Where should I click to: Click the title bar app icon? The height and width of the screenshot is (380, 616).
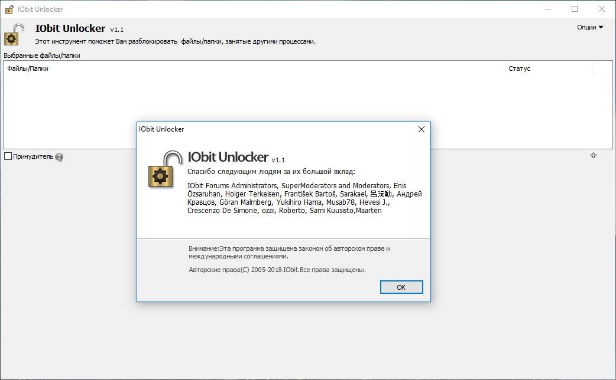point(9,9)
